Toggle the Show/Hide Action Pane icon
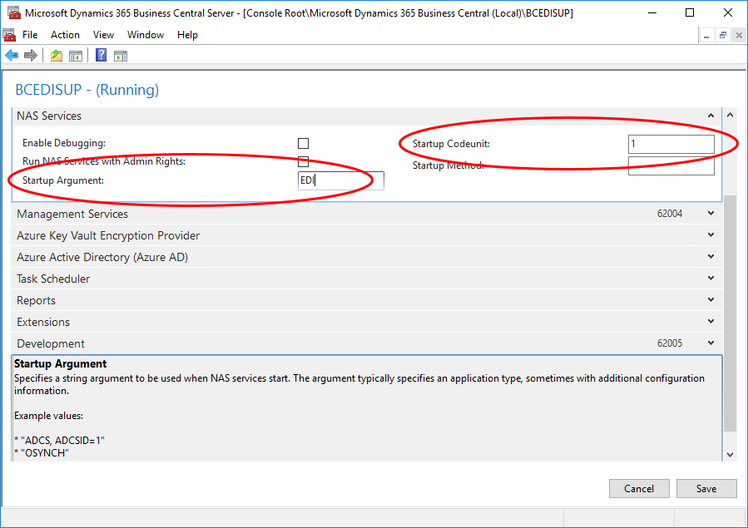The height and width of the screenshot is (528, 748). pyautogui.click(x=121, y=56)
